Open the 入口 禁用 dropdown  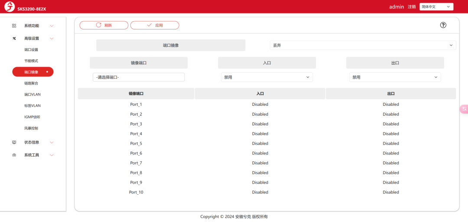pyautogui.click(x=267, y=77)
